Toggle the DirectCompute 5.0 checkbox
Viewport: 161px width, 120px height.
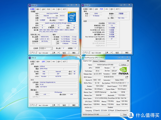(x=116, y=110)
